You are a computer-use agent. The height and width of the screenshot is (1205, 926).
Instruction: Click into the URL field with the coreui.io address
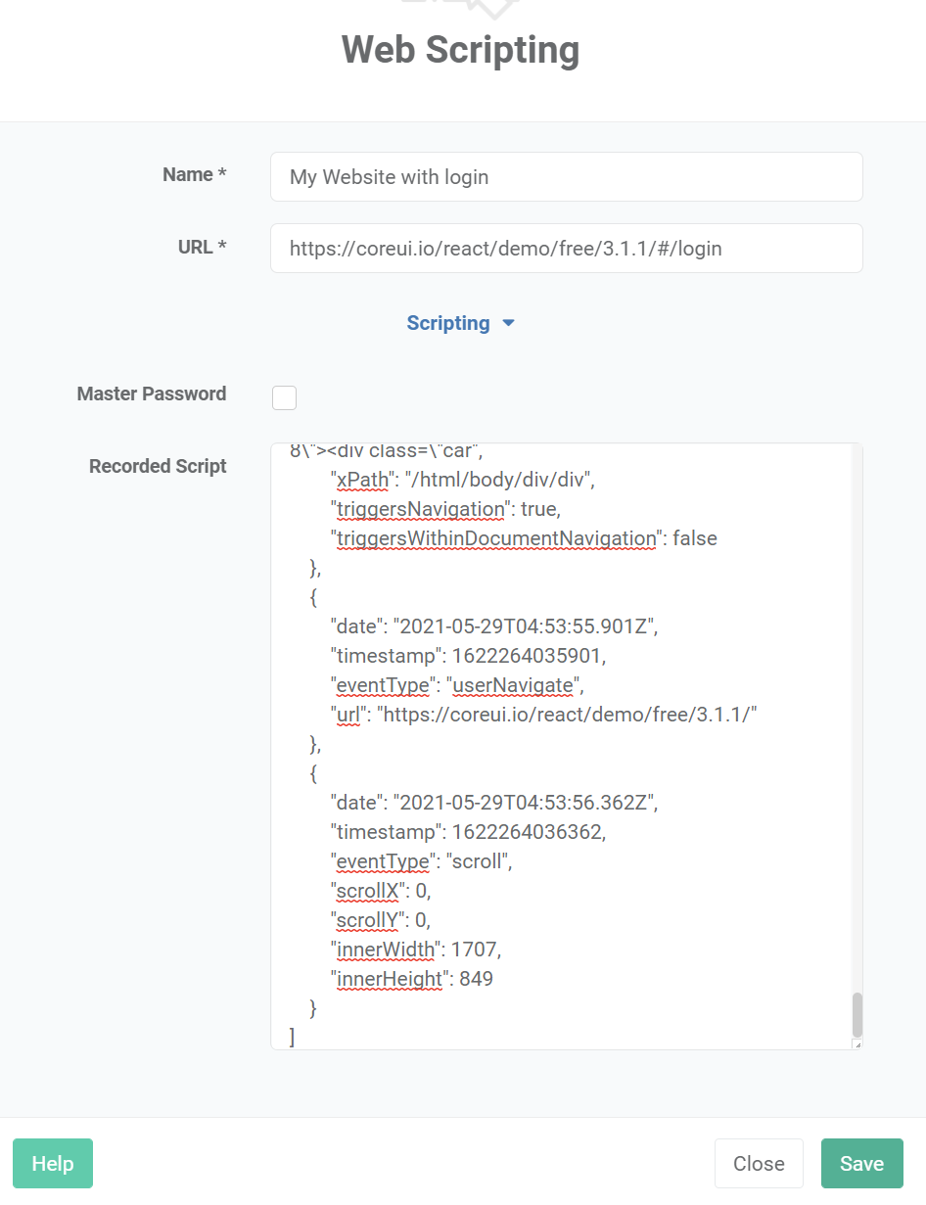pos(567,249)
